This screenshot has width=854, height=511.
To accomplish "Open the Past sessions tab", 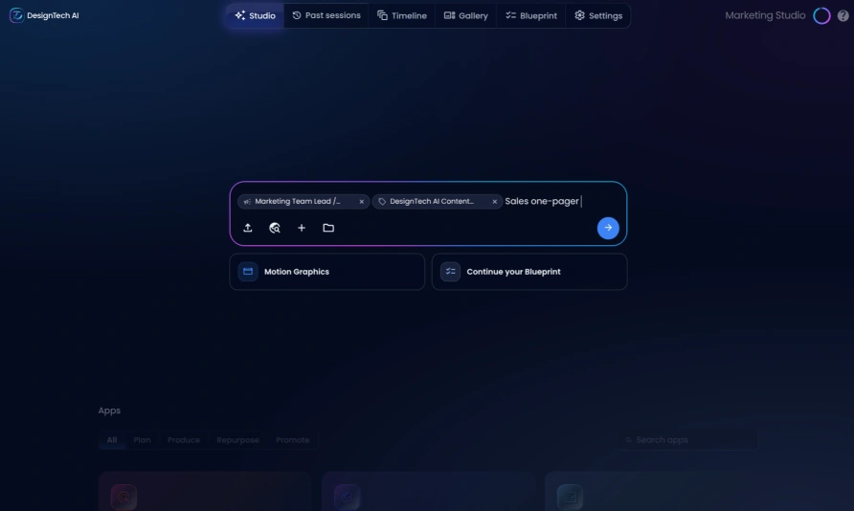I will [x=326, y=15].
